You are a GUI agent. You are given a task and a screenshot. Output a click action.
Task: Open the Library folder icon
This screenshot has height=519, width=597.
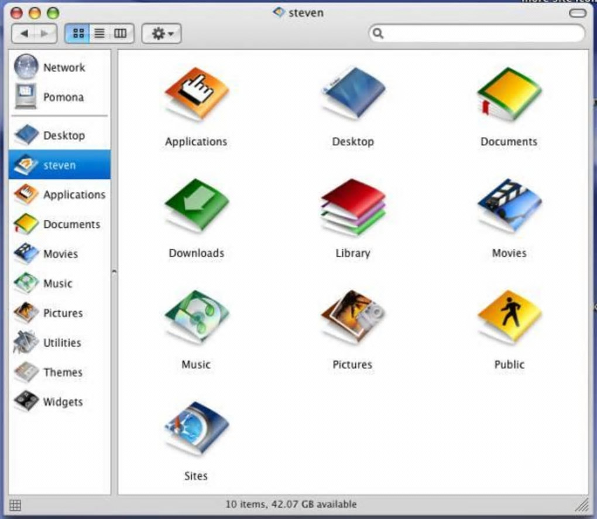point(353,207)
